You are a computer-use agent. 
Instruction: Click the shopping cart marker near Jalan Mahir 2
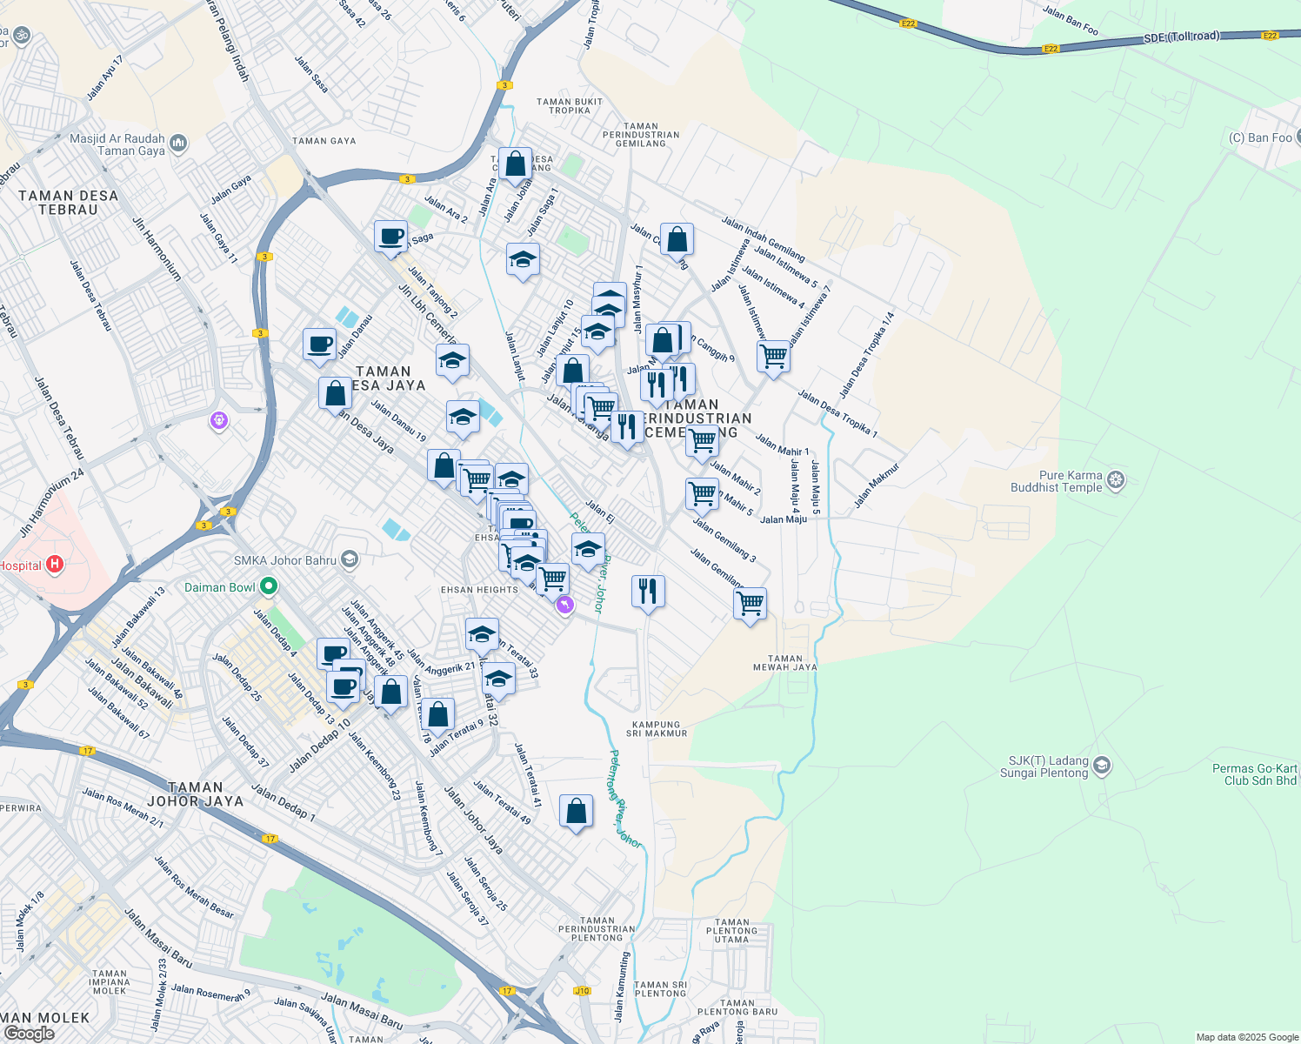(x=702, y=441)
